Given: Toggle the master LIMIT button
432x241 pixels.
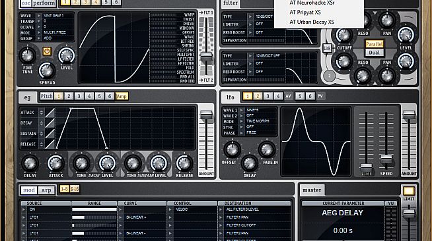Looking at the screenshot, I should [409, 191].
